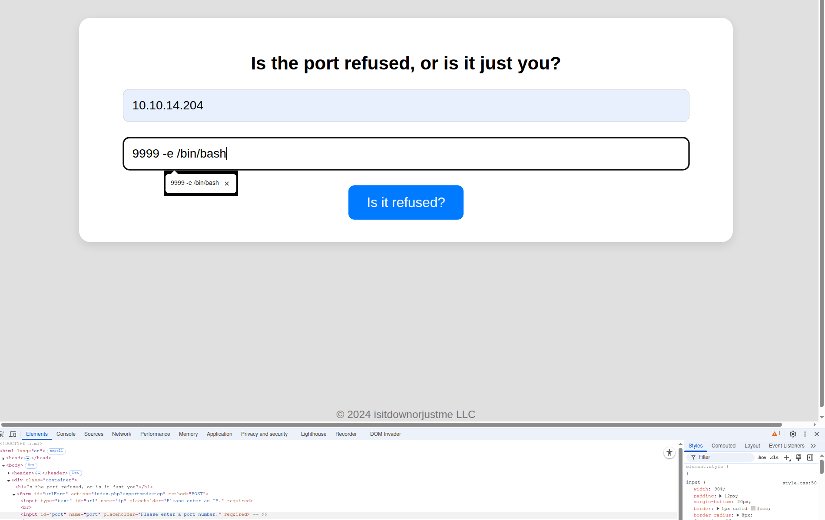This screenshot has height=520, width=825.
Task: Open the Application tab
Action: click(x=219, y=434)
